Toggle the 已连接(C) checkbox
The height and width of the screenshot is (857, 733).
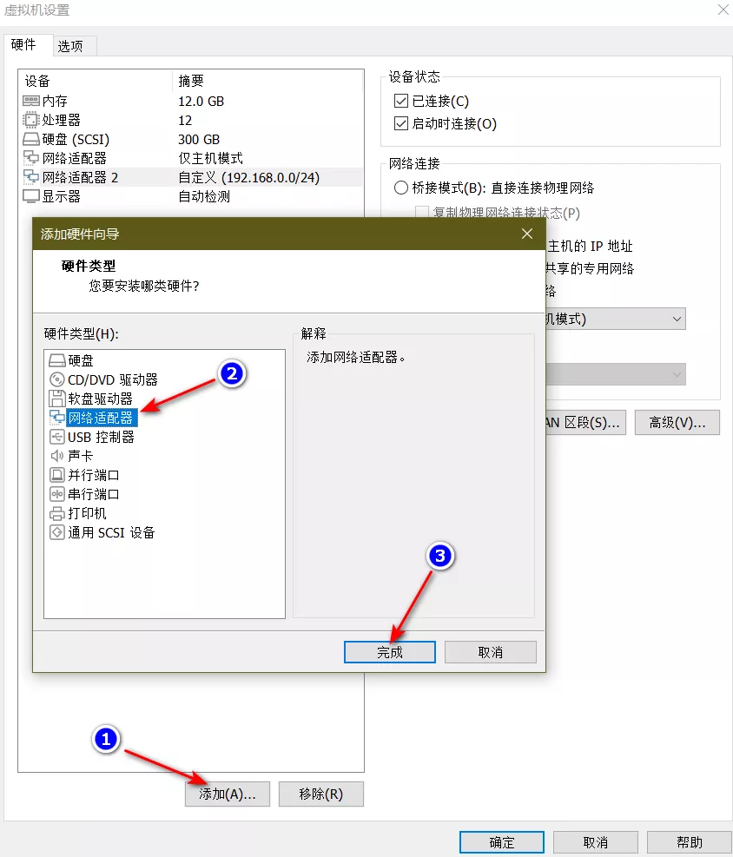401,102
